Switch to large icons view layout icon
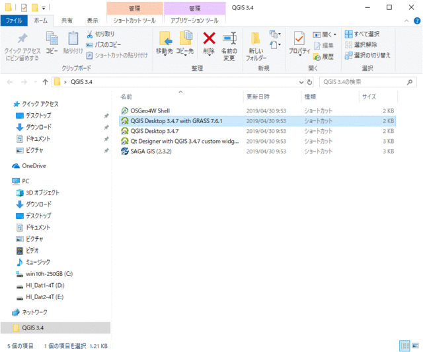 coord(416,346)
